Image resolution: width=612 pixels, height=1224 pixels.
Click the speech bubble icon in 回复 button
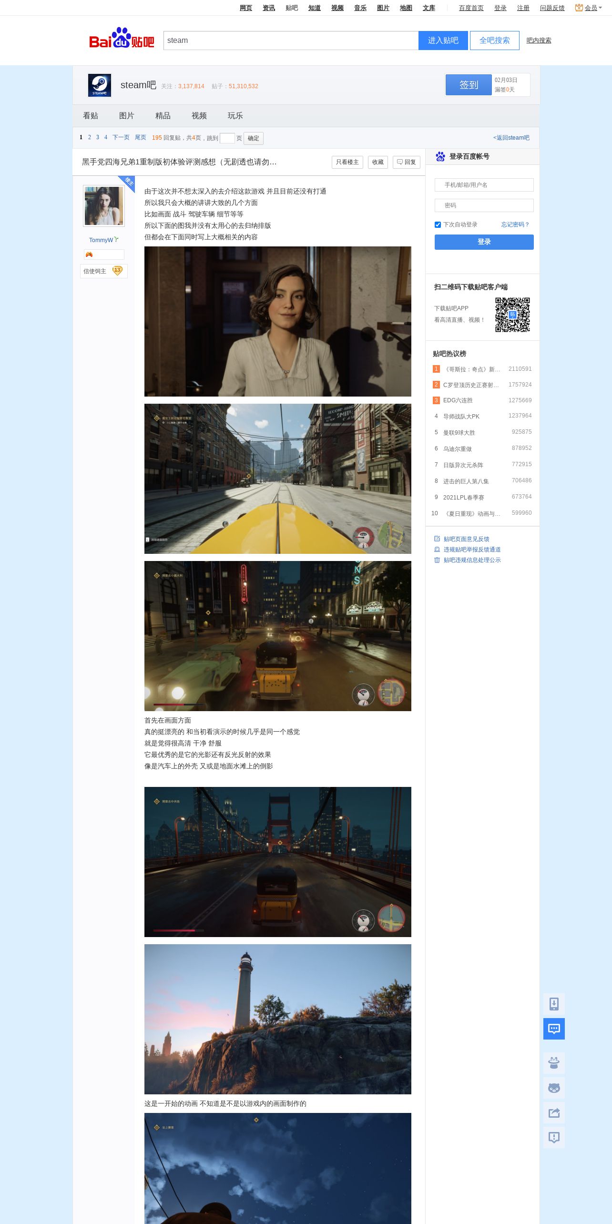coord(400,162)
